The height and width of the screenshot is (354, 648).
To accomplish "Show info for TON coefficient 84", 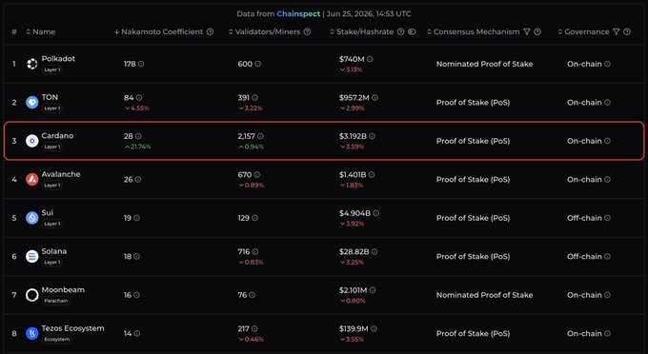I will [139, 98].
